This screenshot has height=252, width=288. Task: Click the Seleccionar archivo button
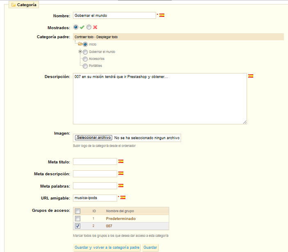(x=93, y=138)
